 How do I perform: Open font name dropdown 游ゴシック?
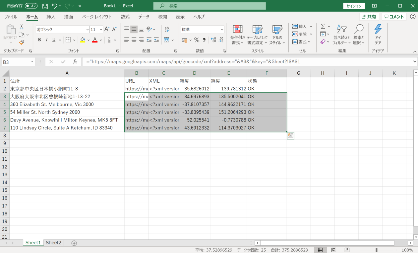(88, 30)
